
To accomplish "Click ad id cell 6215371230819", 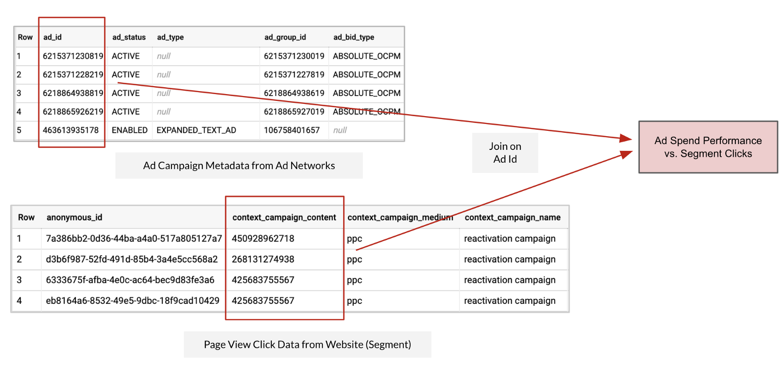I will pos(73,56).
